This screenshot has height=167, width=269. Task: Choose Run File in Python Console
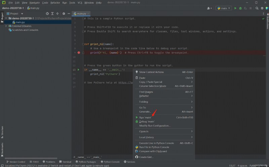pyautogui.click(x=164, y=147)
